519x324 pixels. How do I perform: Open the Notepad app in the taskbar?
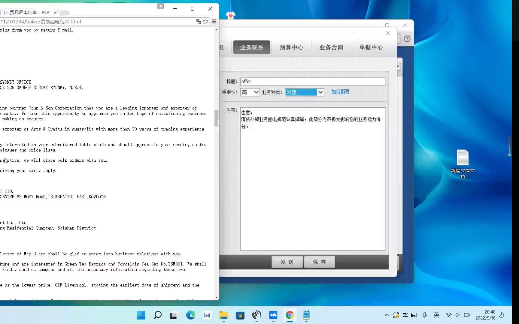tap(306, 315)
